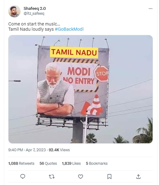Open the billboard image attachment
This screenshot has height=185, width=159.
point(80,89)
